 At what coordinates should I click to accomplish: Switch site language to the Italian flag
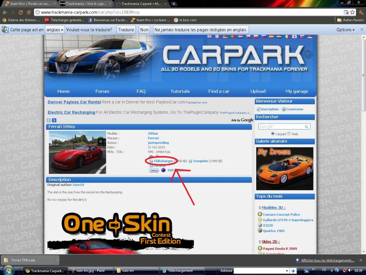point(287,37)
